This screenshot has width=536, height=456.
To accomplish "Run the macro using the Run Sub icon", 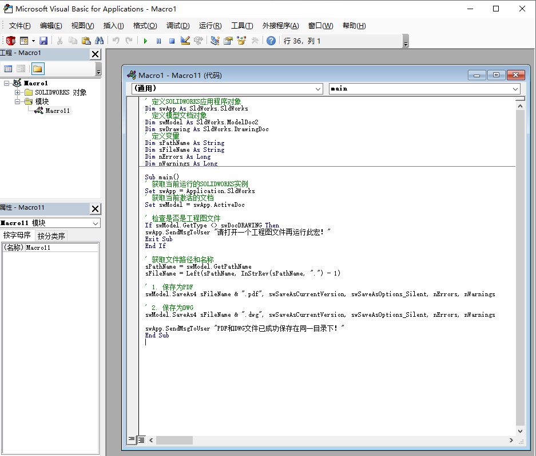I will pyautogui.click(x=145, y=41).
